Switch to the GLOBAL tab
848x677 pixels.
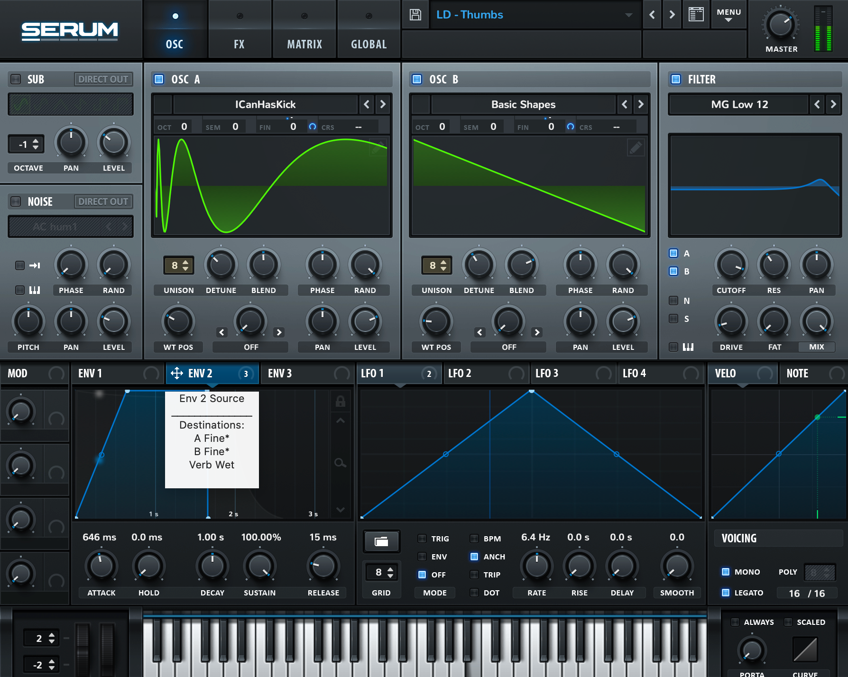[369, 29]
